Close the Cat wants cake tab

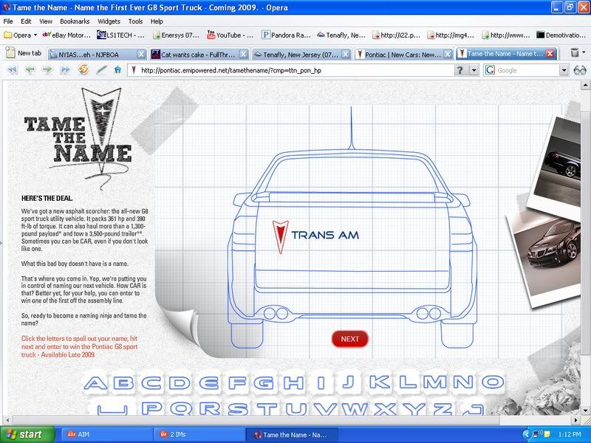point(244,55)
